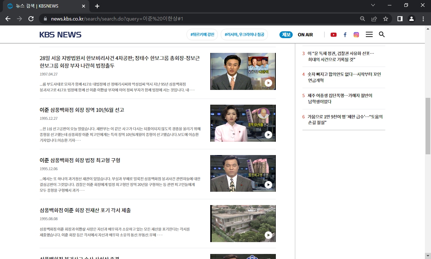The image size is (431, 259).
Task: Play the 한보비리사건 4차공판 video thumbnail
Action: click(x=243, y=72)
